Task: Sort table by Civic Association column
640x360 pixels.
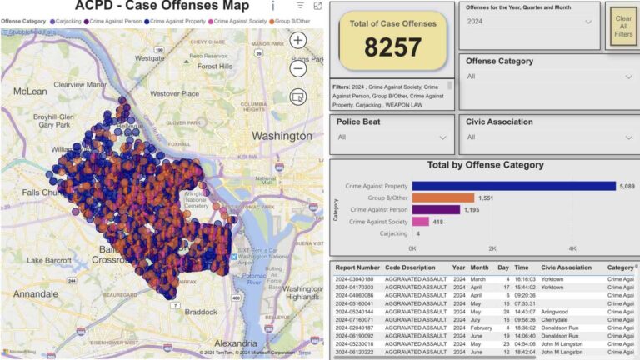Action: (x=566, y=267)
